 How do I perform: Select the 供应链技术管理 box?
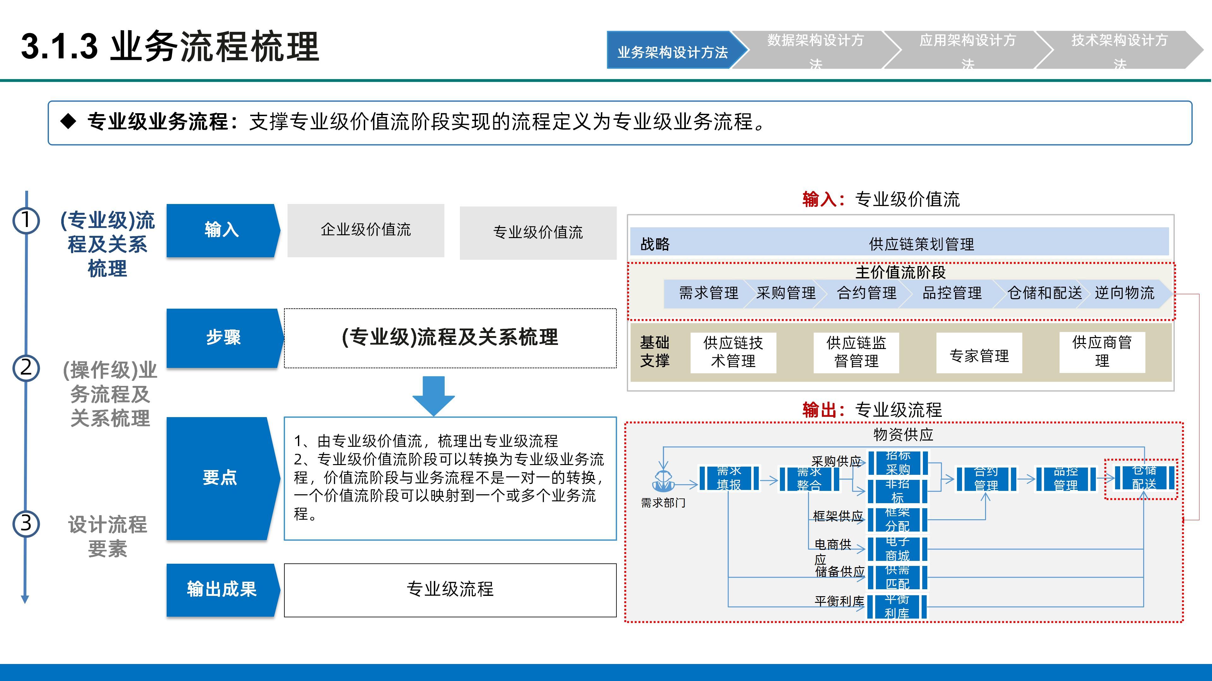733,352
